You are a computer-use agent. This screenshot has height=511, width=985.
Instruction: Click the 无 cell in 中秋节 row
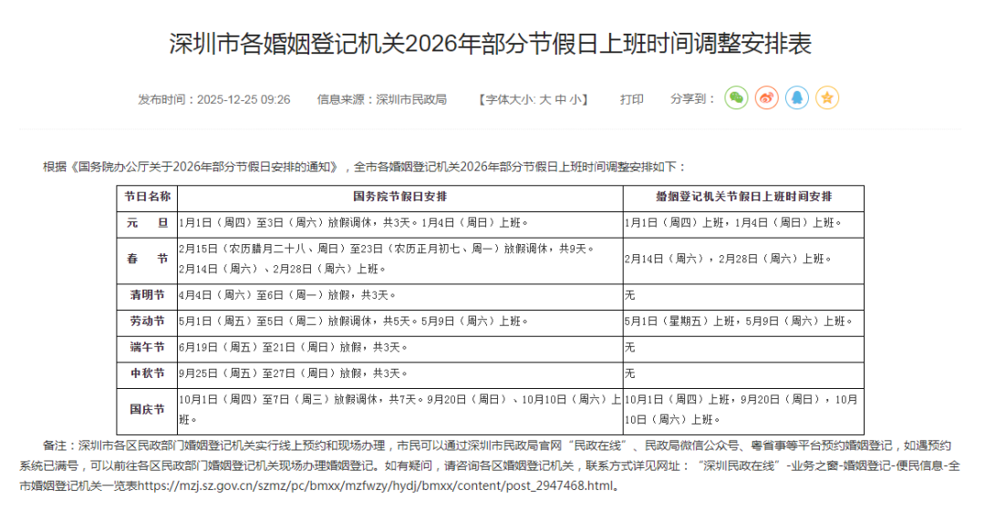744,373
